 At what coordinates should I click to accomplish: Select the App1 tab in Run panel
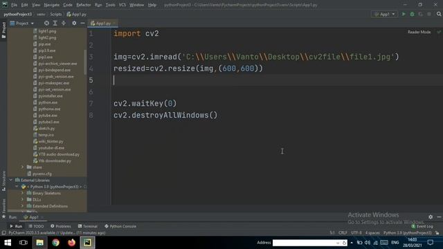(x=34, y=217)
